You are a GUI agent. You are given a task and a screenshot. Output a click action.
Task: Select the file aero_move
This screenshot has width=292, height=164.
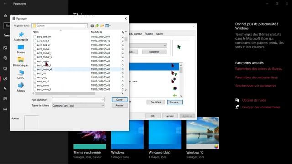pyautogui.click(x=43, y=49)
